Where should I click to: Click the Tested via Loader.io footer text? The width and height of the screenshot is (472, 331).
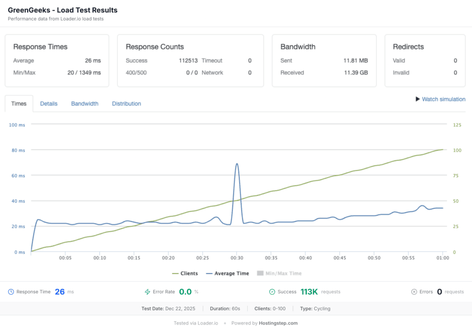195,323
